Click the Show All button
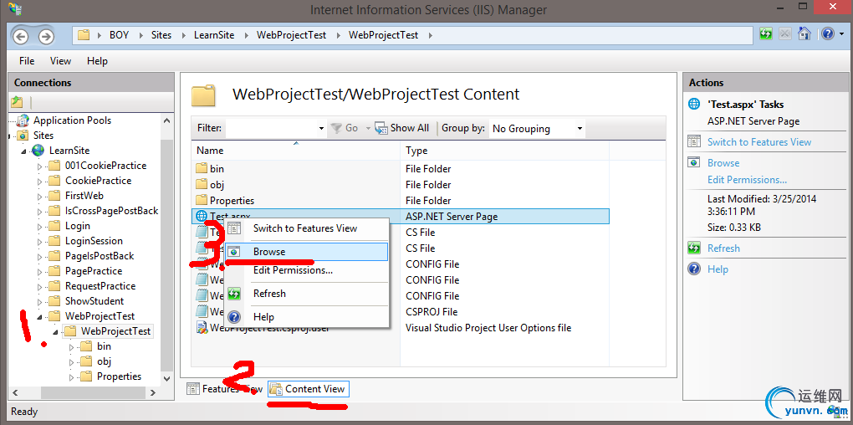853x425 pixels. (402, 129)
